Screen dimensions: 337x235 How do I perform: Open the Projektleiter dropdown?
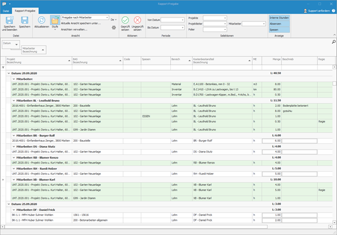click(x=225, y=24)
